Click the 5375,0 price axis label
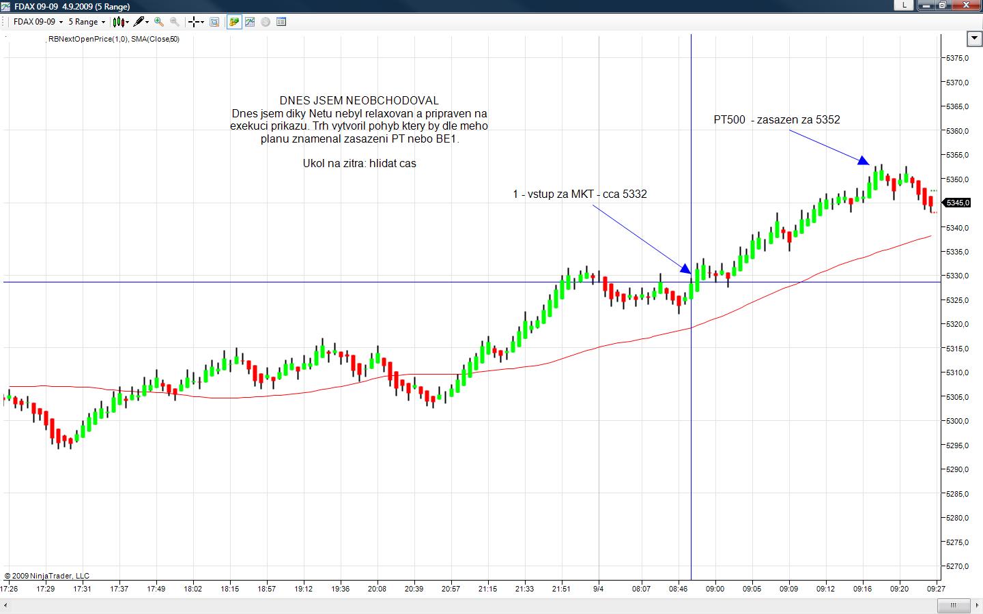This screenshot has width=983, height=614. click(x=958, y=59)
